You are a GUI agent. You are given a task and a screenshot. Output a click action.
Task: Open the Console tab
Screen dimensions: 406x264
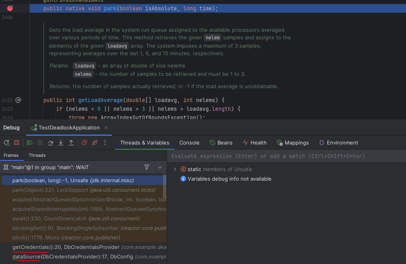pyautogui.click(x=189, y=143)
